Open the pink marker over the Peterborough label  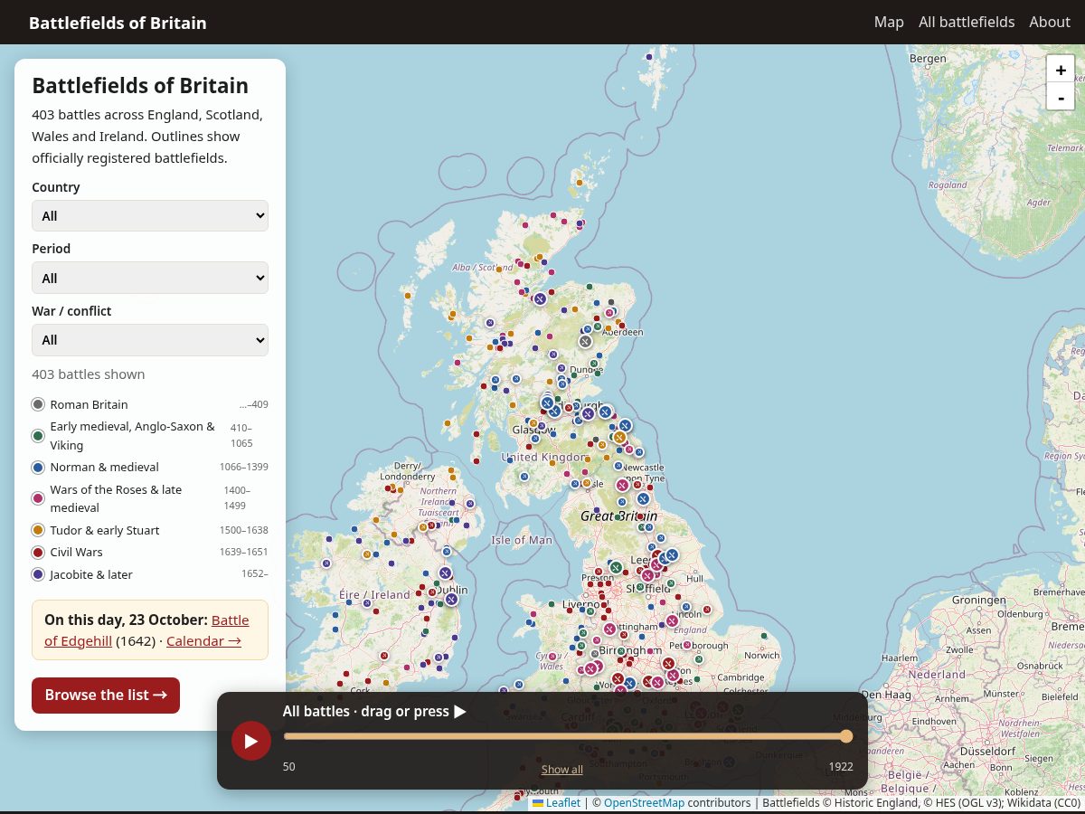687,645
